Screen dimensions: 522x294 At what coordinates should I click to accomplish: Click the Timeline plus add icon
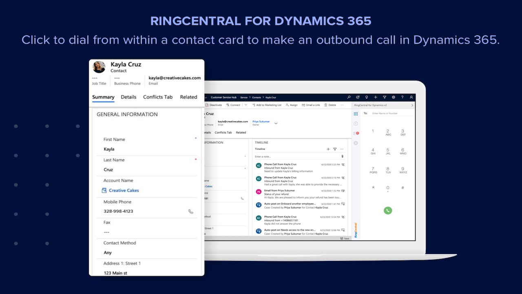click(x=328, y=149)
